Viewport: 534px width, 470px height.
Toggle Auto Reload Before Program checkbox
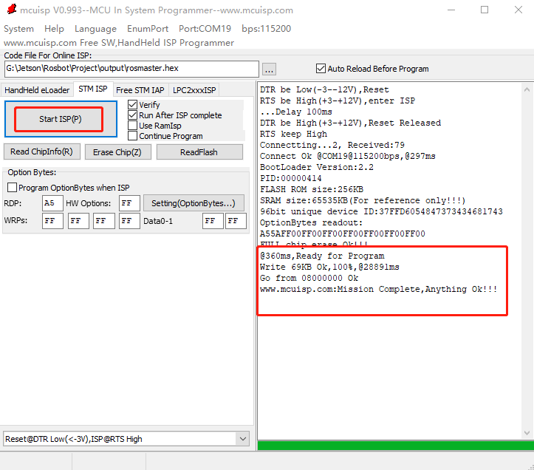coord(321,69)
